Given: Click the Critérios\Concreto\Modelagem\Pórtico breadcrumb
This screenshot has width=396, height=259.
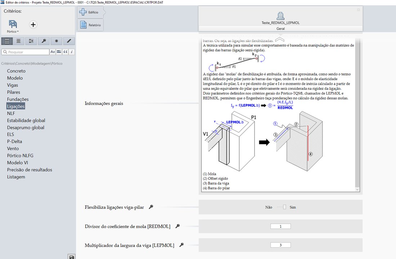Looking at the screenshot, I should pos(32,64).
